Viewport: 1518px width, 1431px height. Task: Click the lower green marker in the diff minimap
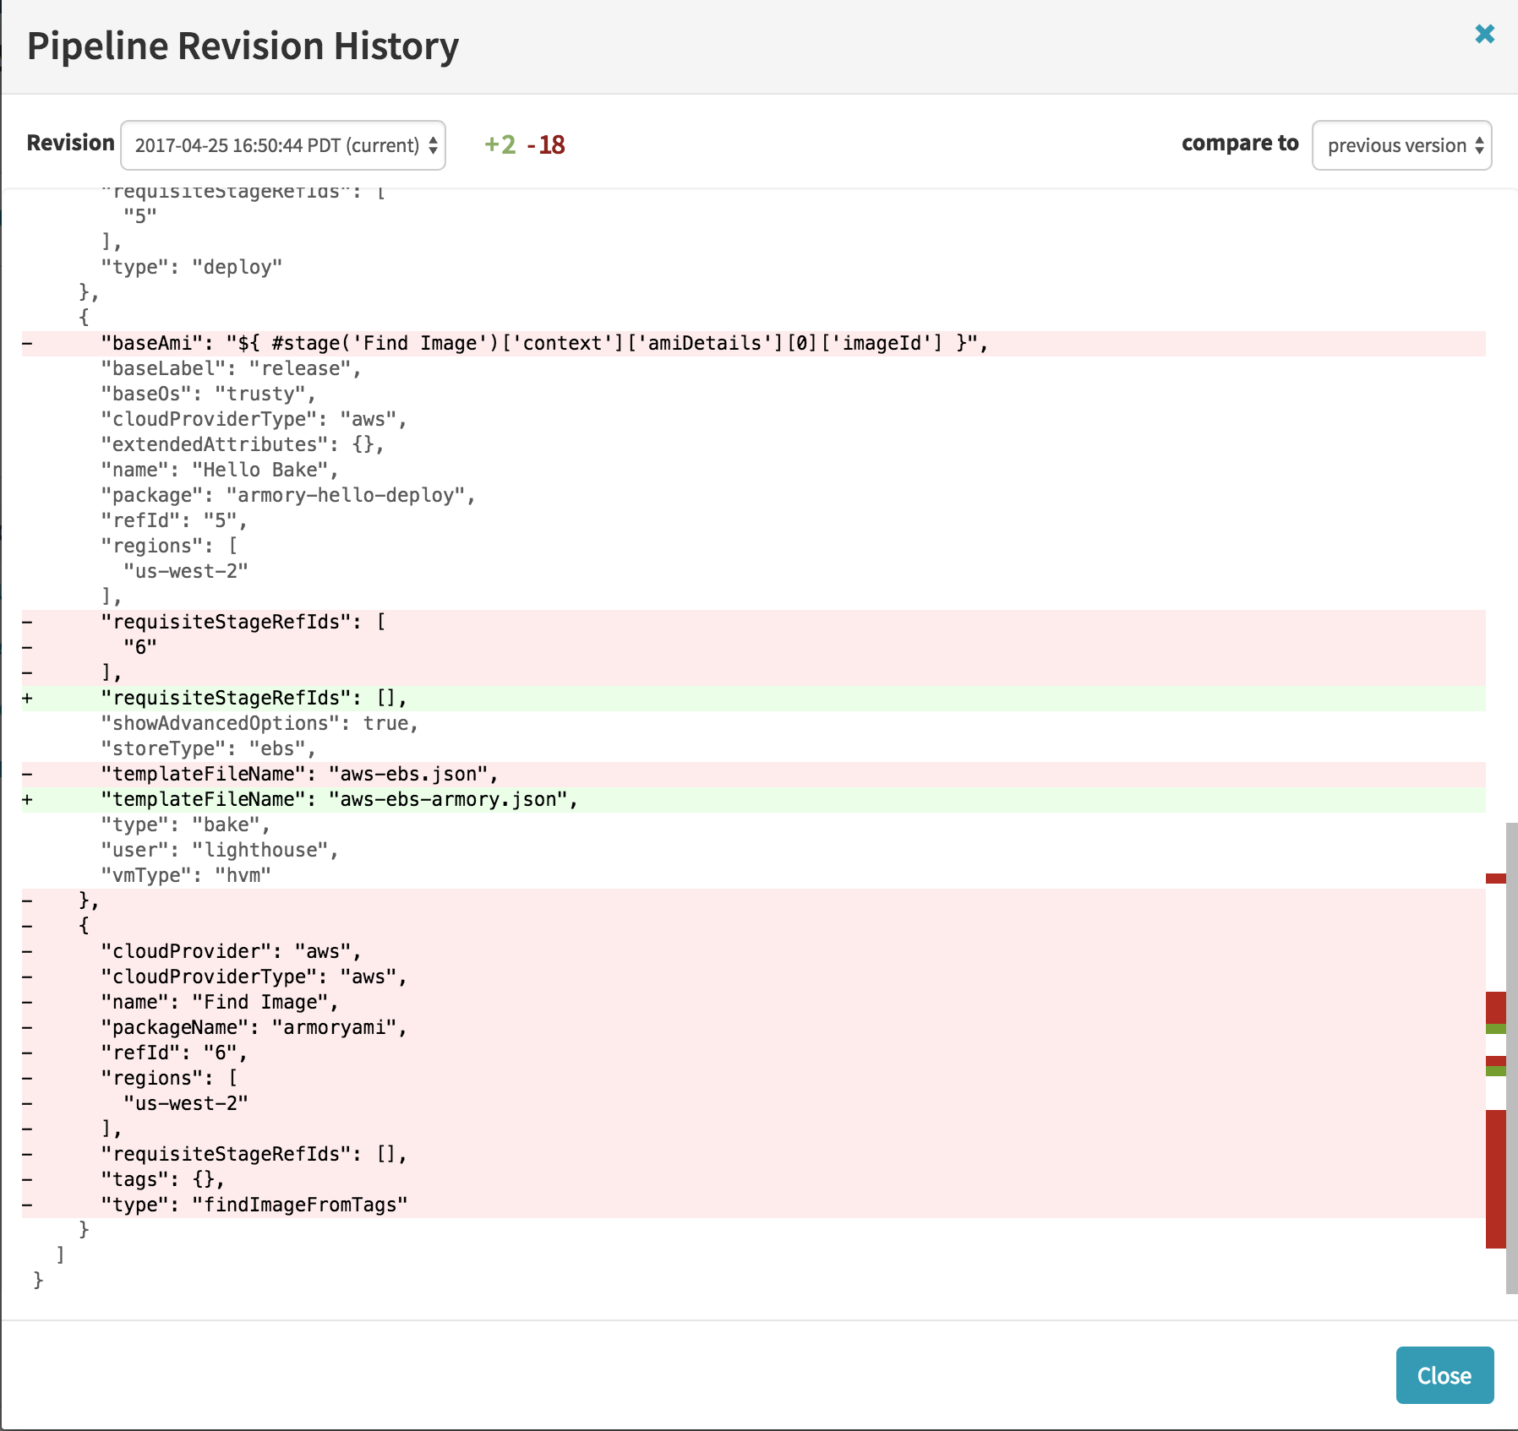[x=1495, y=1071]
